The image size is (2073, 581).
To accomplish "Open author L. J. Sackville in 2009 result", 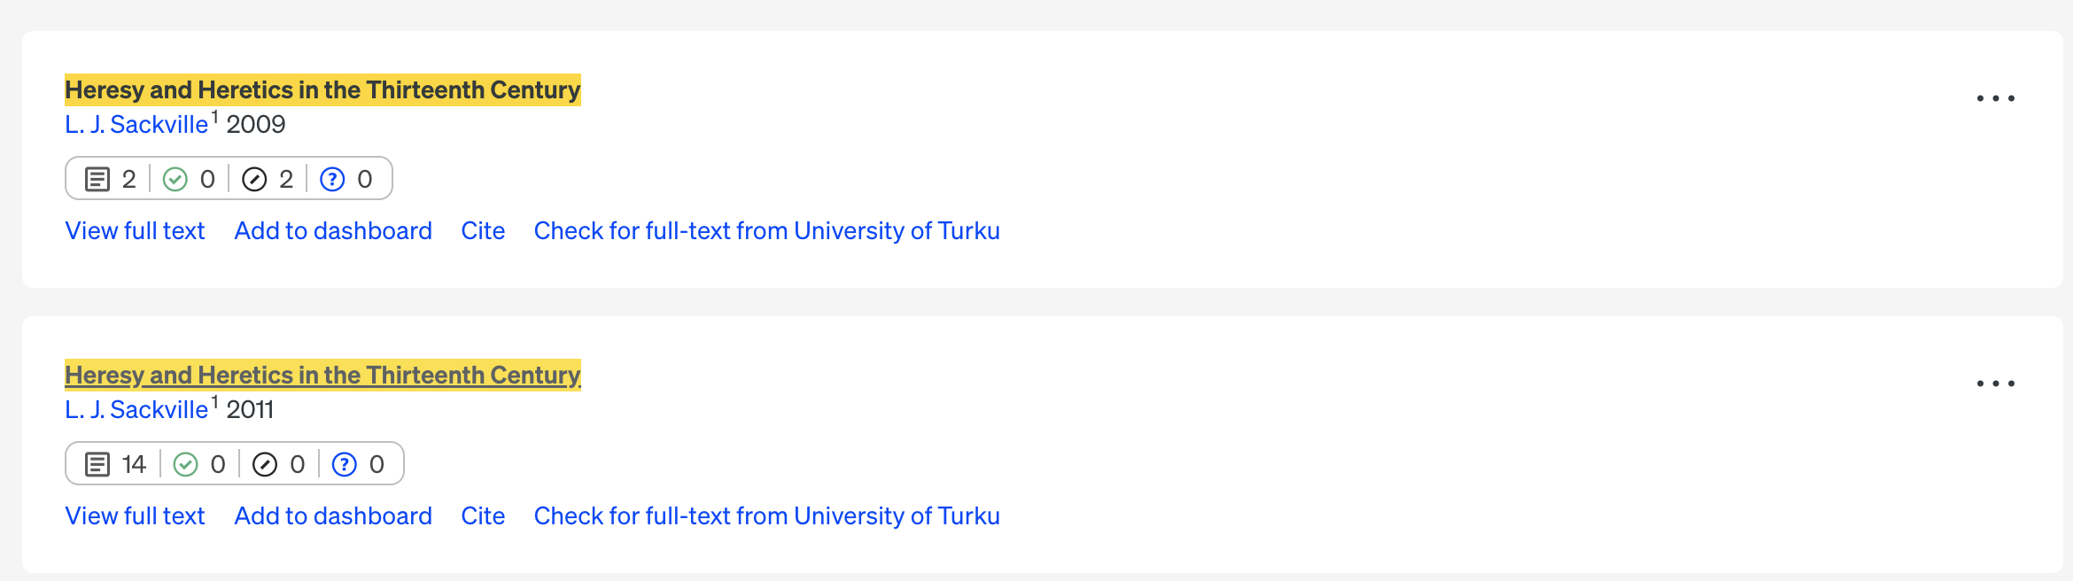I will pos(136,125).
